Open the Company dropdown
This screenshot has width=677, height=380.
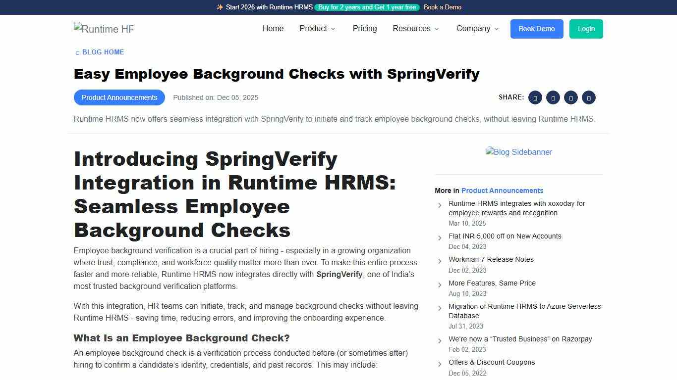coord(477,29)
